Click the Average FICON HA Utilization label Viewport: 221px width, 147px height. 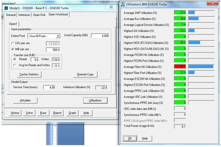point(144,55)
